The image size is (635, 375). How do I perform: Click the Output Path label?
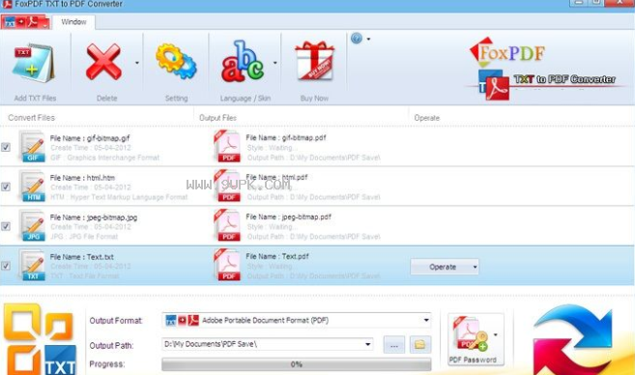(x=111, y=345)
